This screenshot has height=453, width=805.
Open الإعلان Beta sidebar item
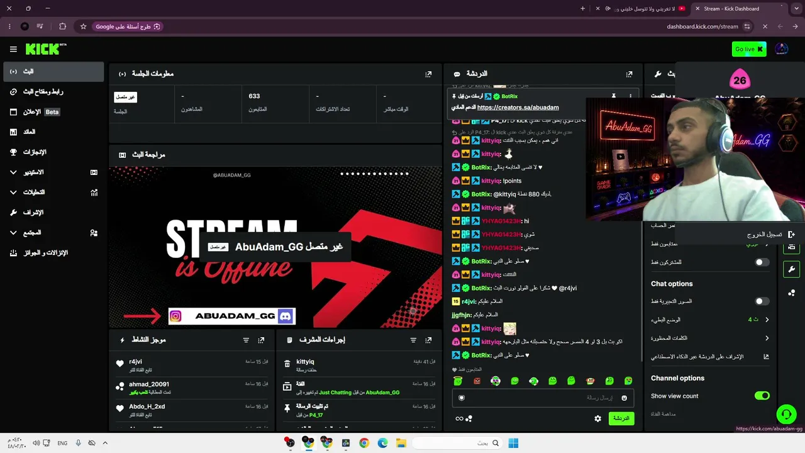53,112
